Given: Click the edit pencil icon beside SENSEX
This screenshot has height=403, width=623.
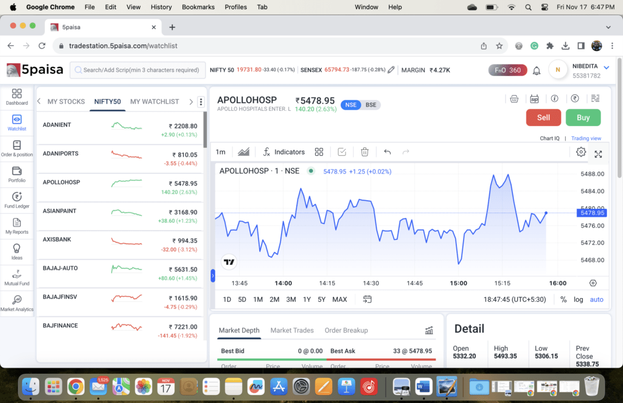Looking at the screenshot, I should (x=391, y=69).
